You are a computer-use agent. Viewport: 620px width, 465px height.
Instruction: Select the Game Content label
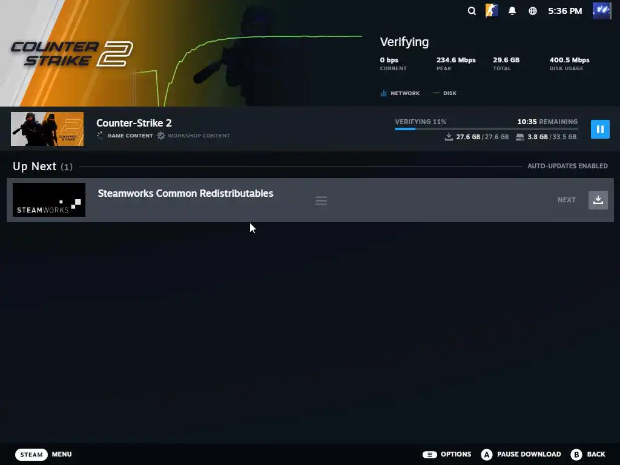pos(130,136)
